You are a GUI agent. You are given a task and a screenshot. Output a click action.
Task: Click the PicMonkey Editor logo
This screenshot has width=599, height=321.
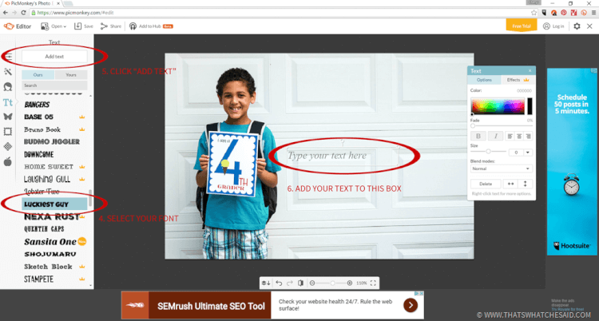coord(18,26)
